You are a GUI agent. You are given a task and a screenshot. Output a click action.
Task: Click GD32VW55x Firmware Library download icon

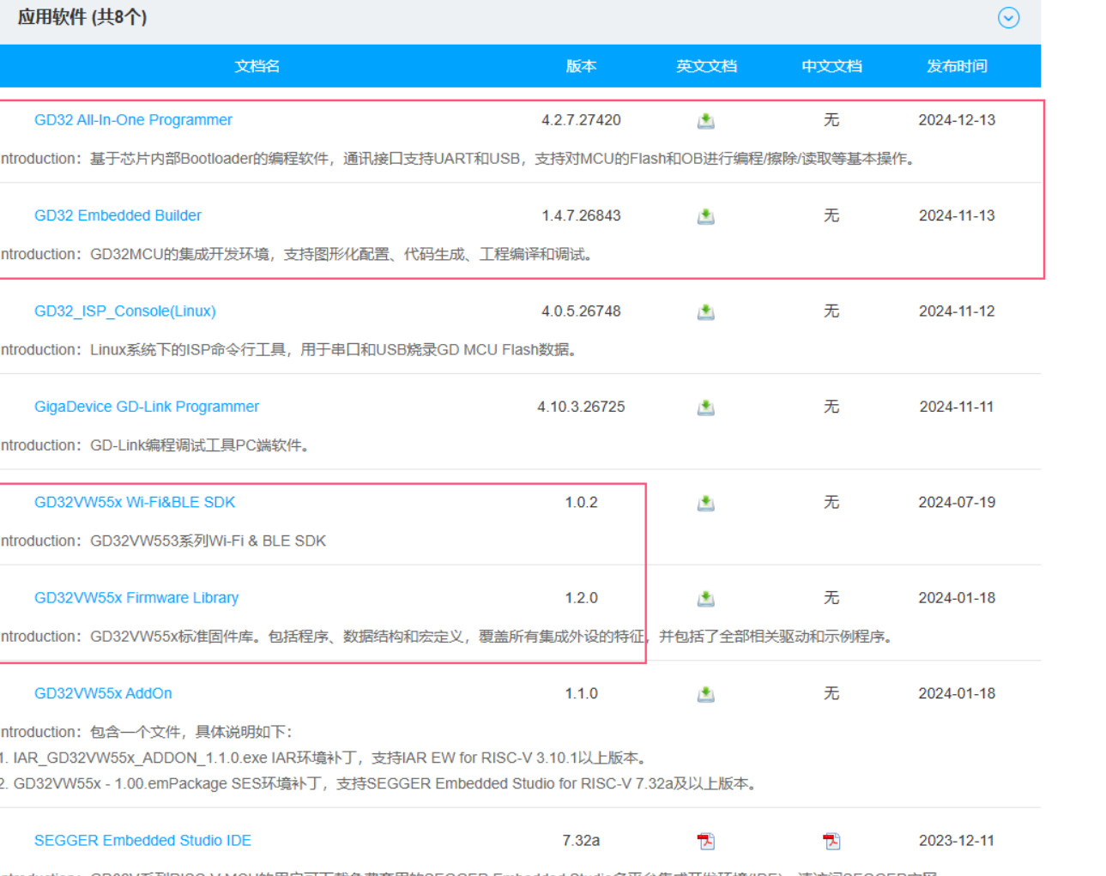pos(705,598)
